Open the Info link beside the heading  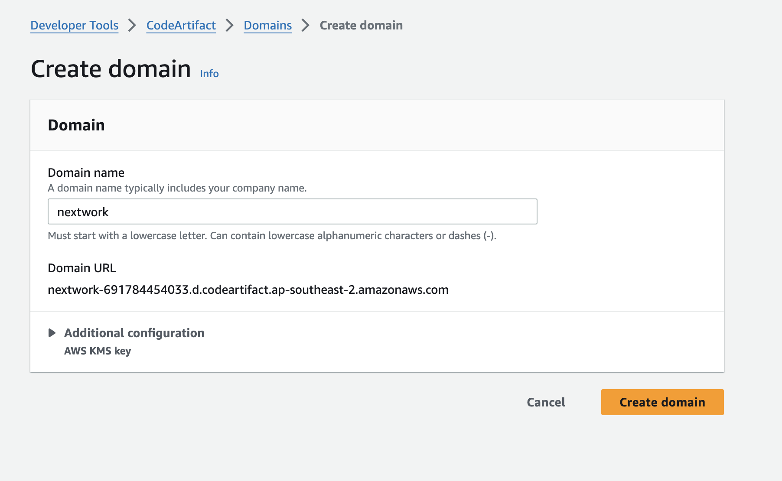click(x=209, y=74)
